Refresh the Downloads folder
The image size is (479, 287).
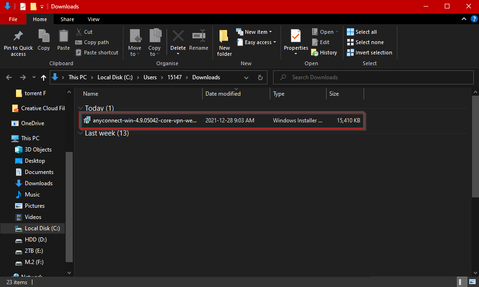[x=260, y=77]
